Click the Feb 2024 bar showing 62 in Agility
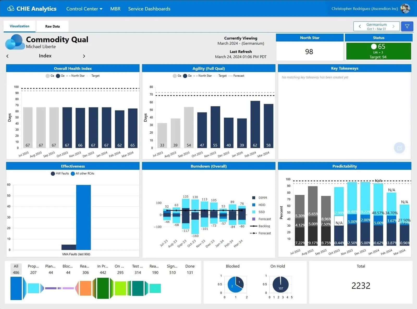Viewport: 417px width, 309px height. (255, 125)
